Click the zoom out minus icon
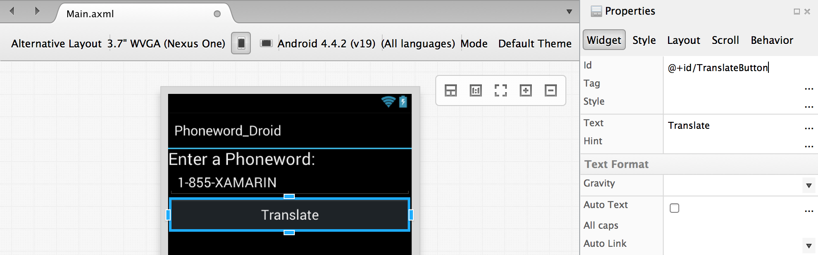 point(551,90)
